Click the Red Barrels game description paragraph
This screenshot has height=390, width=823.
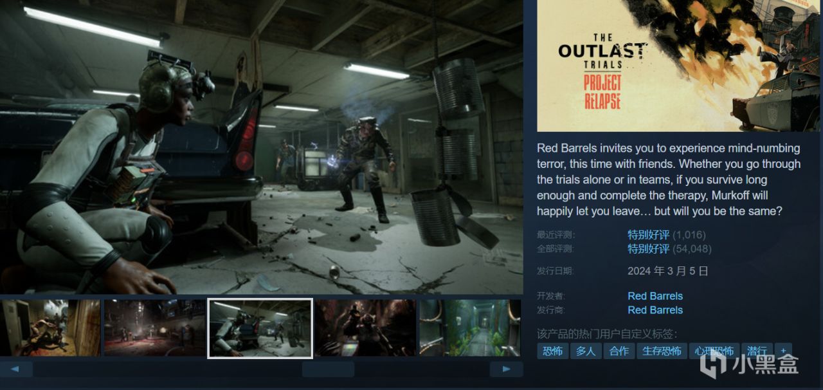point(669,180)
